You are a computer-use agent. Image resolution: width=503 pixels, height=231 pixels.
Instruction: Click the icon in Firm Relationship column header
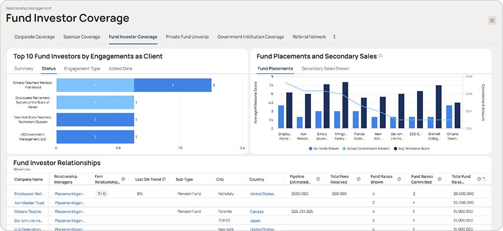coord(124,179)
